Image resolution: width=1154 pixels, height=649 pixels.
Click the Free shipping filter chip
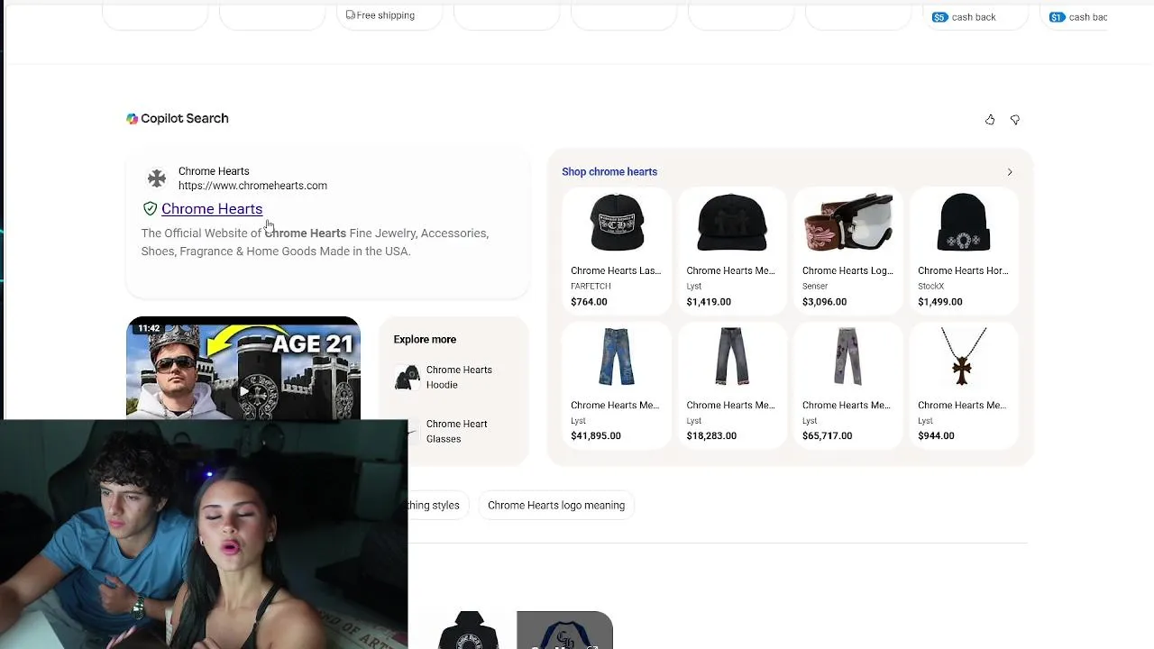[x=380, y=15]
